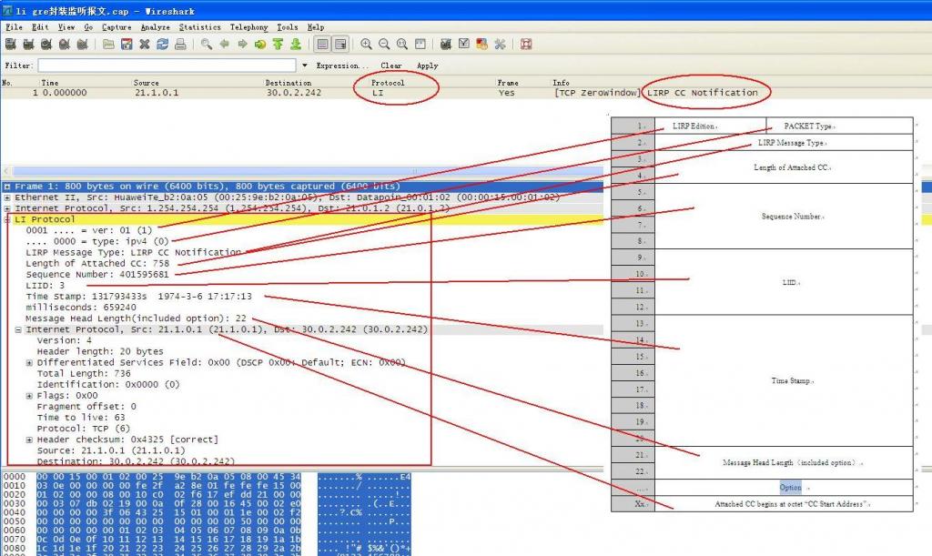
Task: Sort packets by the Source column header
Action: coord(147,83)
